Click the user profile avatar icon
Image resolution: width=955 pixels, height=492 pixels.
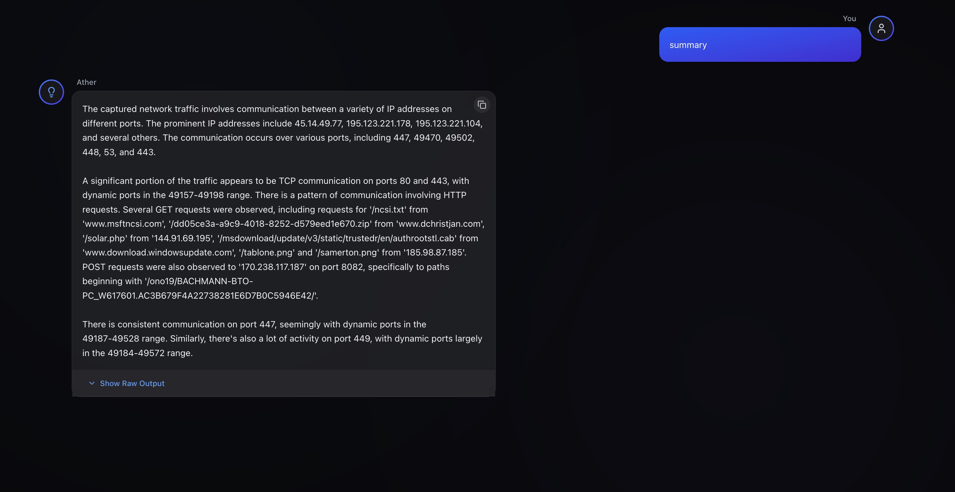[x=881, y=28]
